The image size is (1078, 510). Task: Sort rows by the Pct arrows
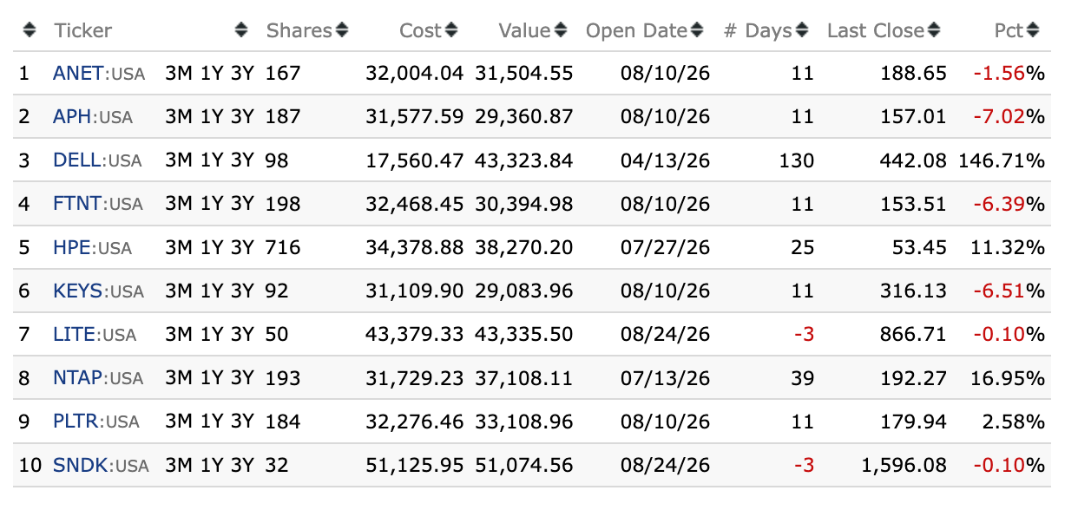click(1033, 30)
